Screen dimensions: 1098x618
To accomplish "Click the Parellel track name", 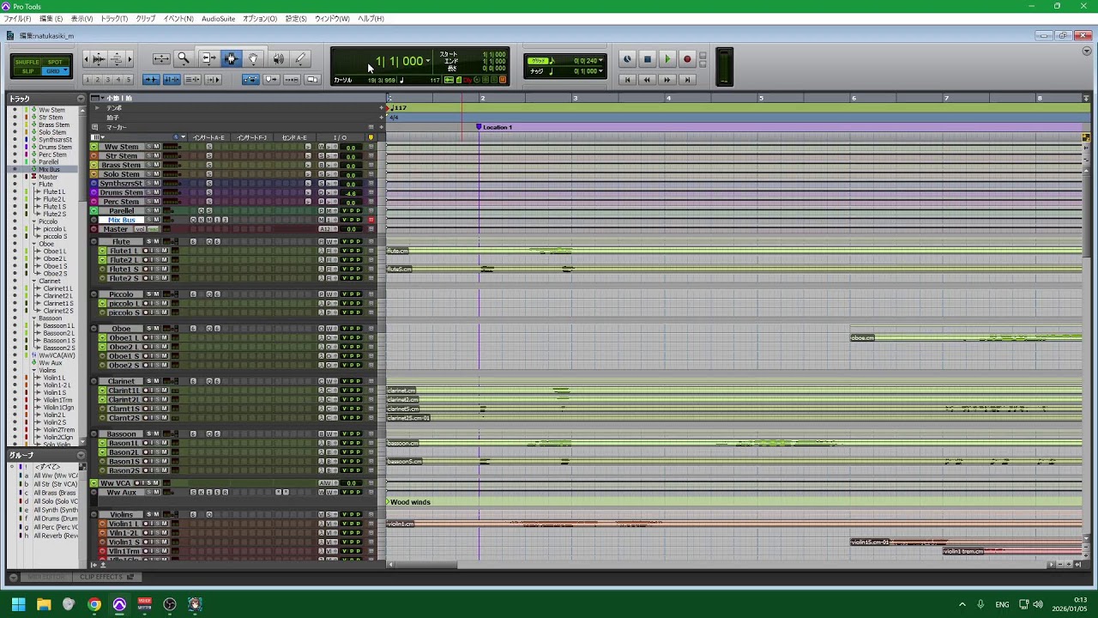I will tap(121, 210).
